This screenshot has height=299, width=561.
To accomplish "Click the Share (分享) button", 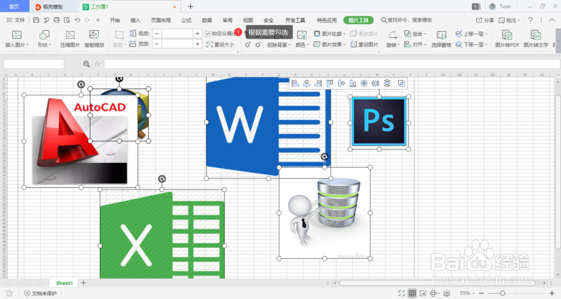I will tap(485, 20).
